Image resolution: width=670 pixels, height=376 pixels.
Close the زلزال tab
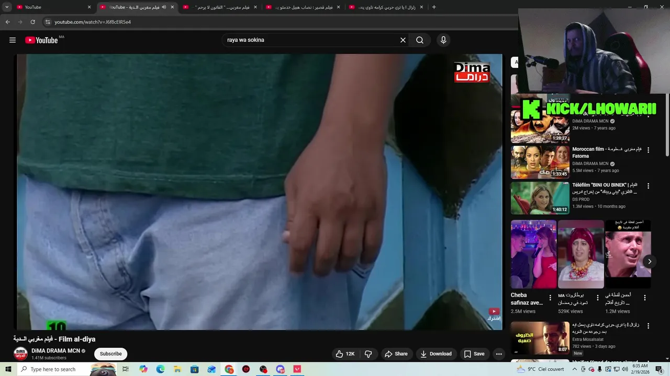coord(421,7)
